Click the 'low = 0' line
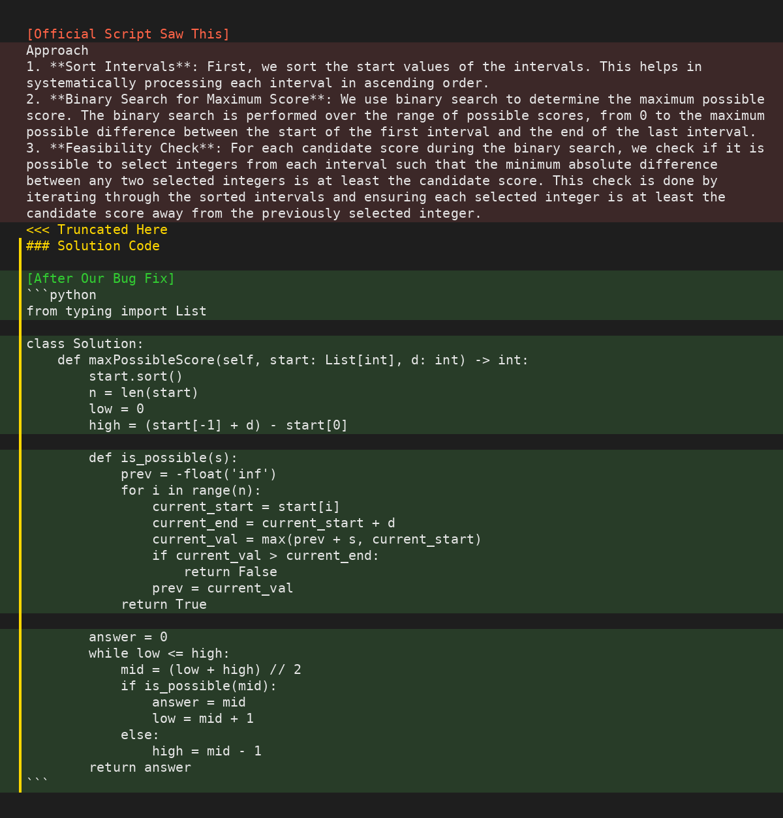783x818 pixels. [116, 409]
